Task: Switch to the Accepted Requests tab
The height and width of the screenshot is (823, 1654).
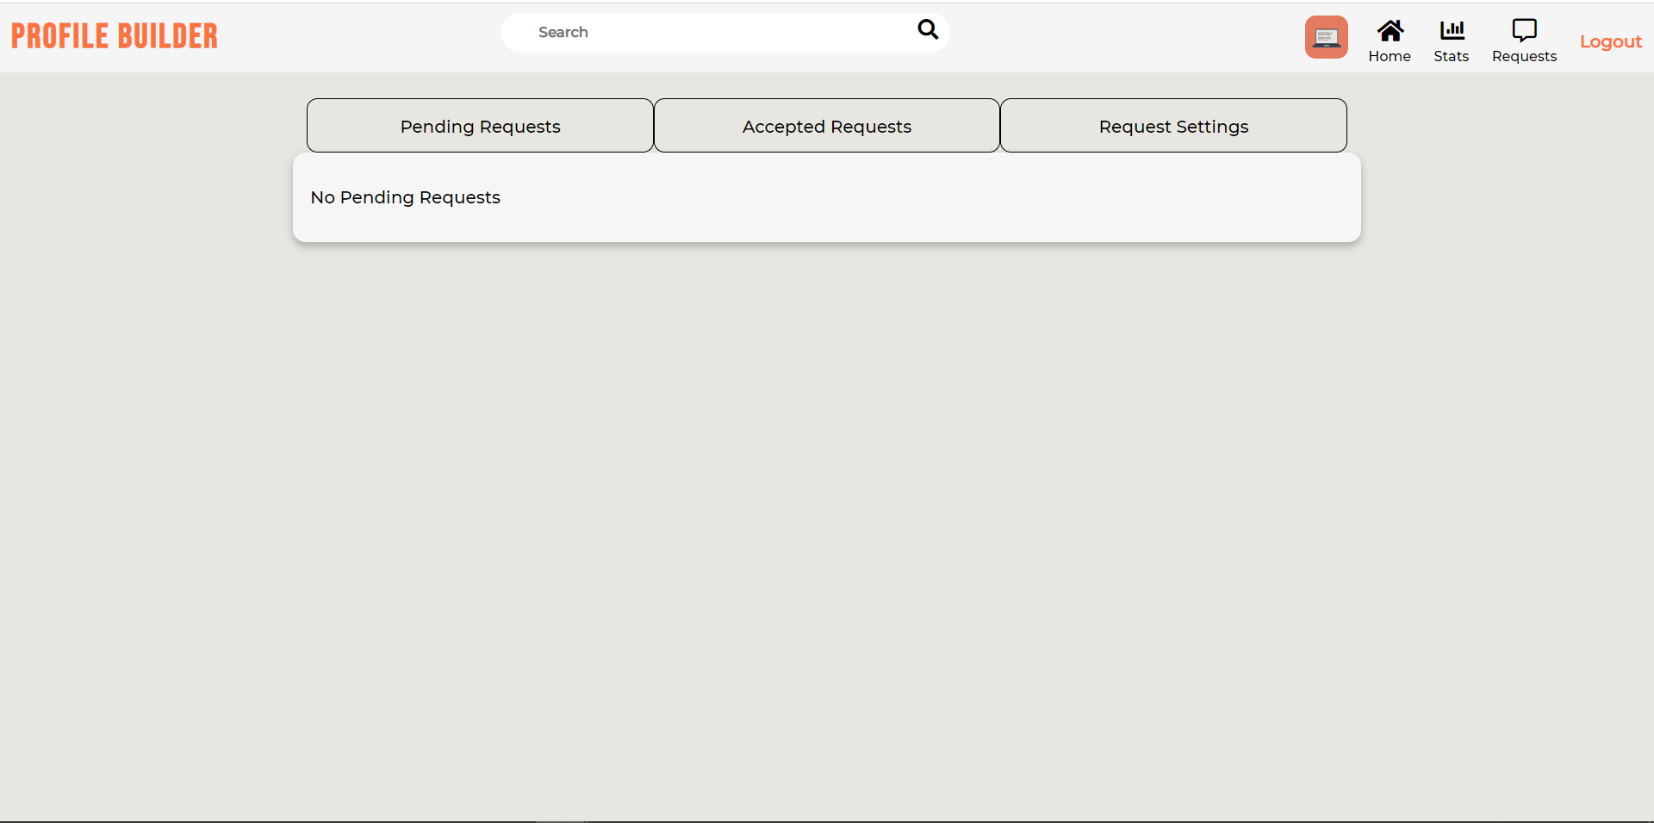Action: [827, 125]
